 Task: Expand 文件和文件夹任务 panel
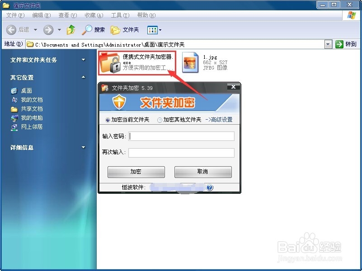pyautogui.click(x=84, y=60)
